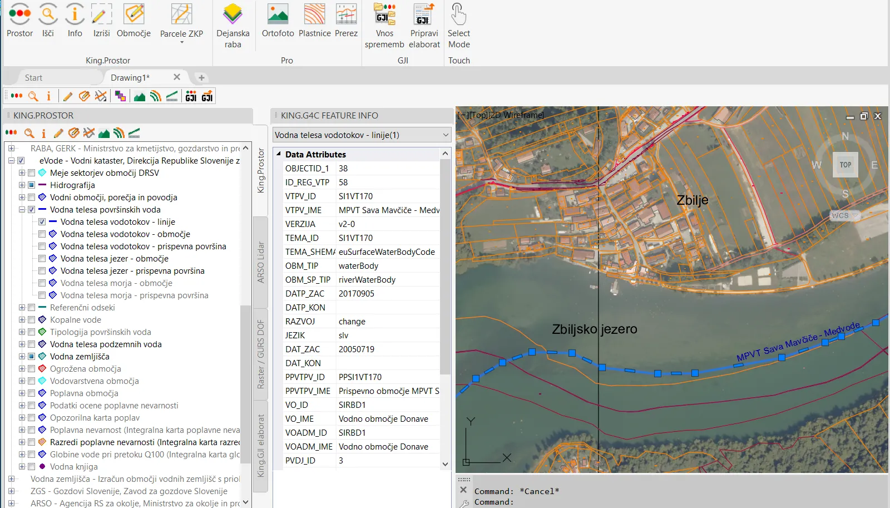Open the ARSO Lidar side tab
890x508 pixels.
[x=260, y=262]
